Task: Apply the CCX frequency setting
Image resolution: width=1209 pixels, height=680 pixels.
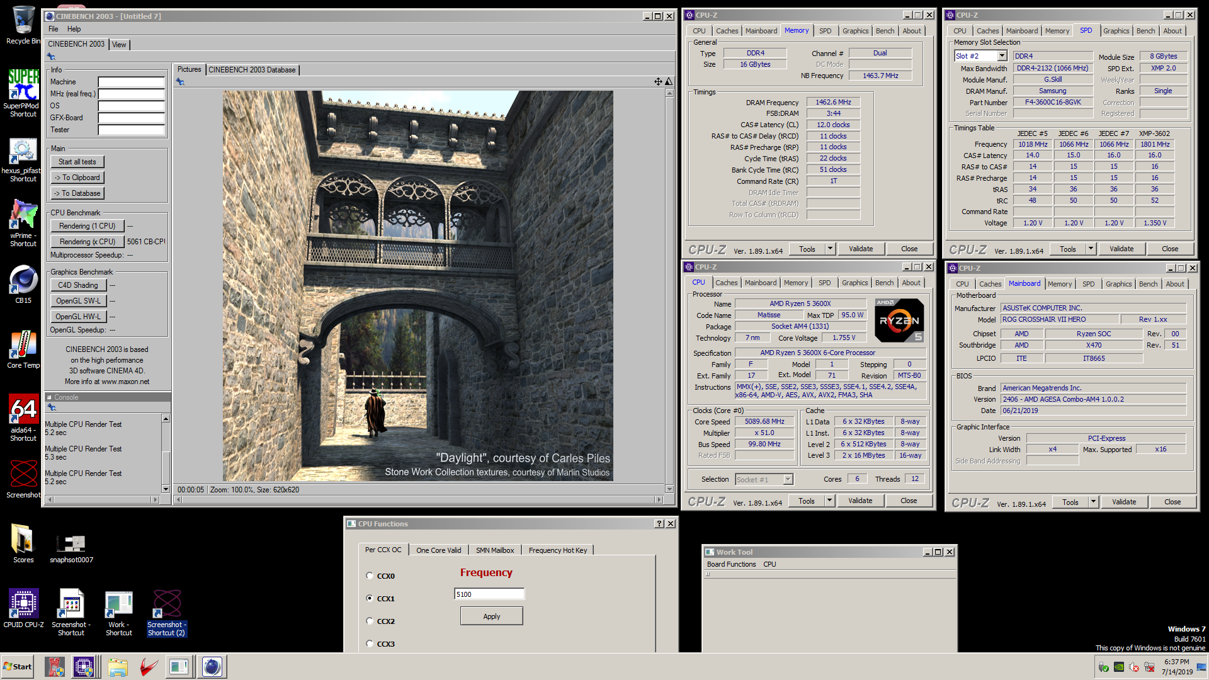Action: click(491, 616)
